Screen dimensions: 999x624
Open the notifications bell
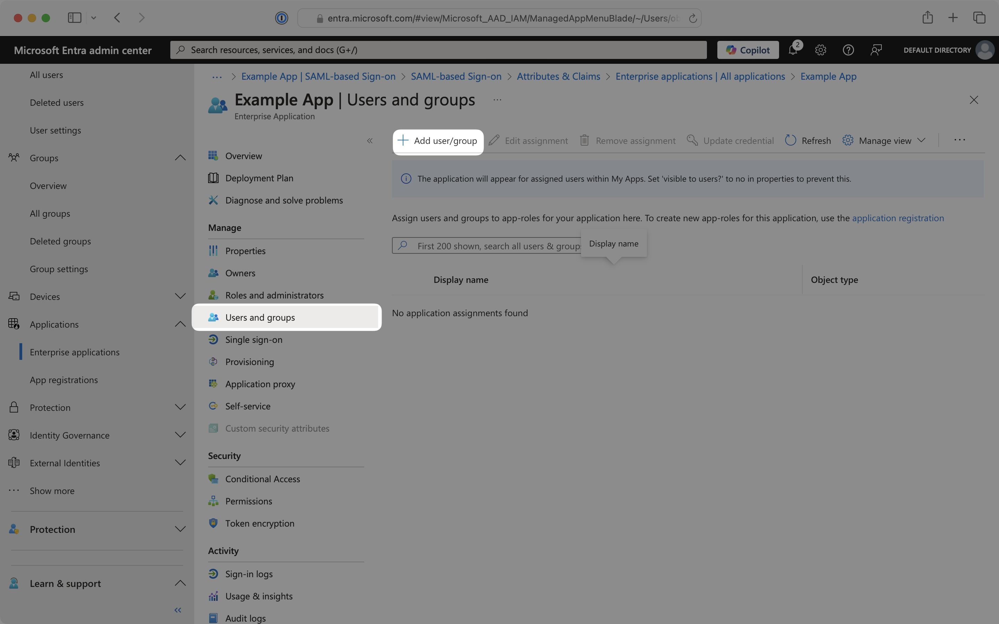point(793,50)
